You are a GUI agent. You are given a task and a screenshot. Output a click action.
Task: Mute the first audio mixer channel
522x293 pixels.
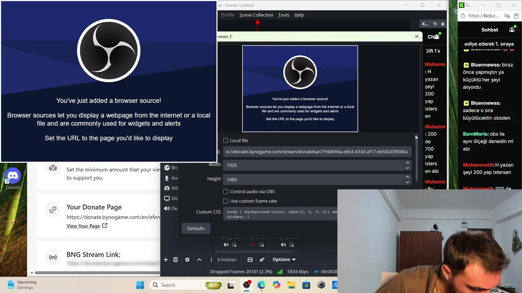226,245
